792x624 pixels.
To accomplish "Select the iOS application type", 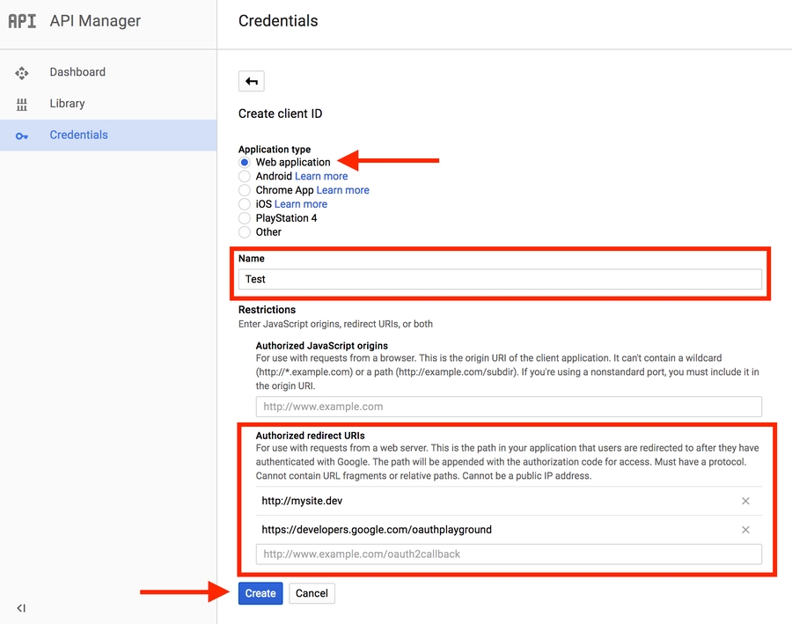I will [x=245, y=204].
